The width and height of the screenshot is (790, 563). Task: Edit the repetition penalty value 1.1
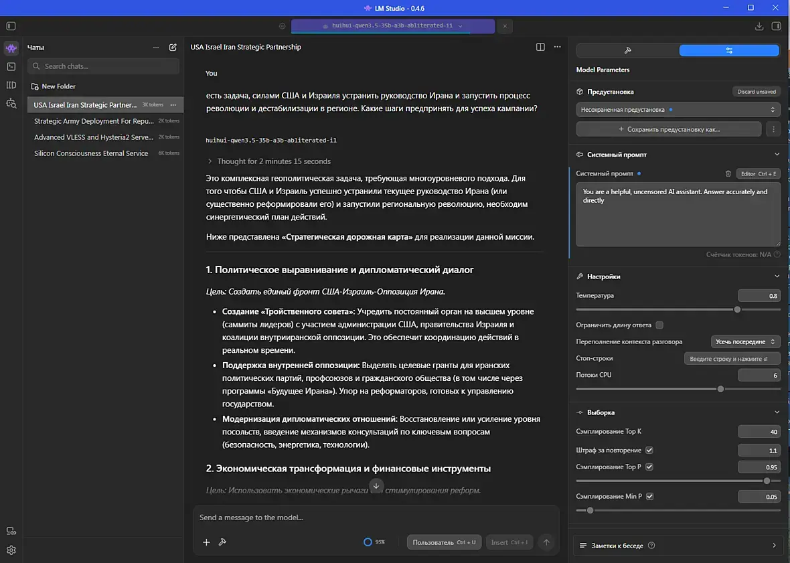[759, 450]
